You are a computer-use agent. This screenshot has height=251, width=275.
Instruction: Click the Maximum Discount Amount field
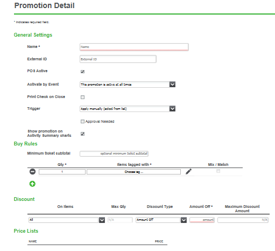[243, 220]
